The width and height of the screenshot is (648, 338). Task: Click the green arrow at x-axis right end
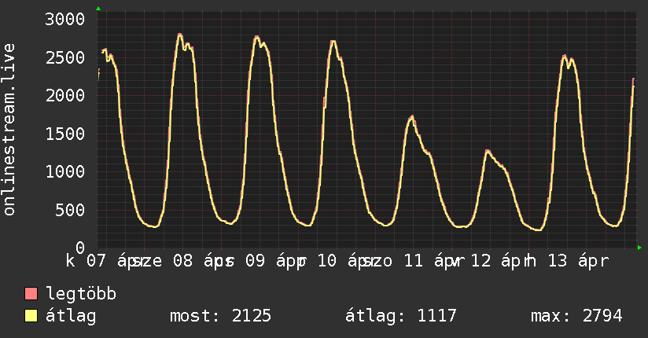(x=640, y=248)
